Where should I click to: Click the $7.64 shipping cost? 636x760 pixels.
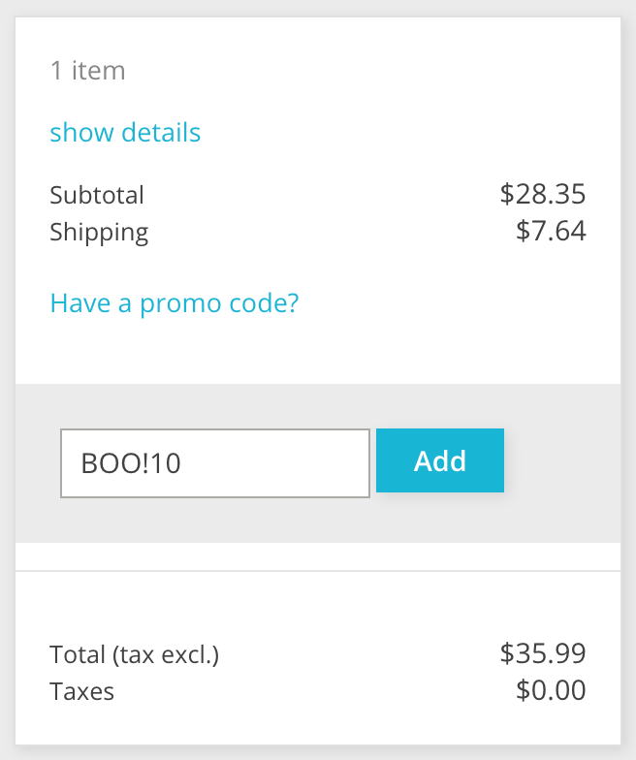pos(551,232)
